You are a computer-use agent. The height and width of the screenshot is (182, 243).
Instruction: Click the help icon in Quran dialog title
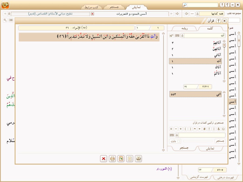[219, 21]
